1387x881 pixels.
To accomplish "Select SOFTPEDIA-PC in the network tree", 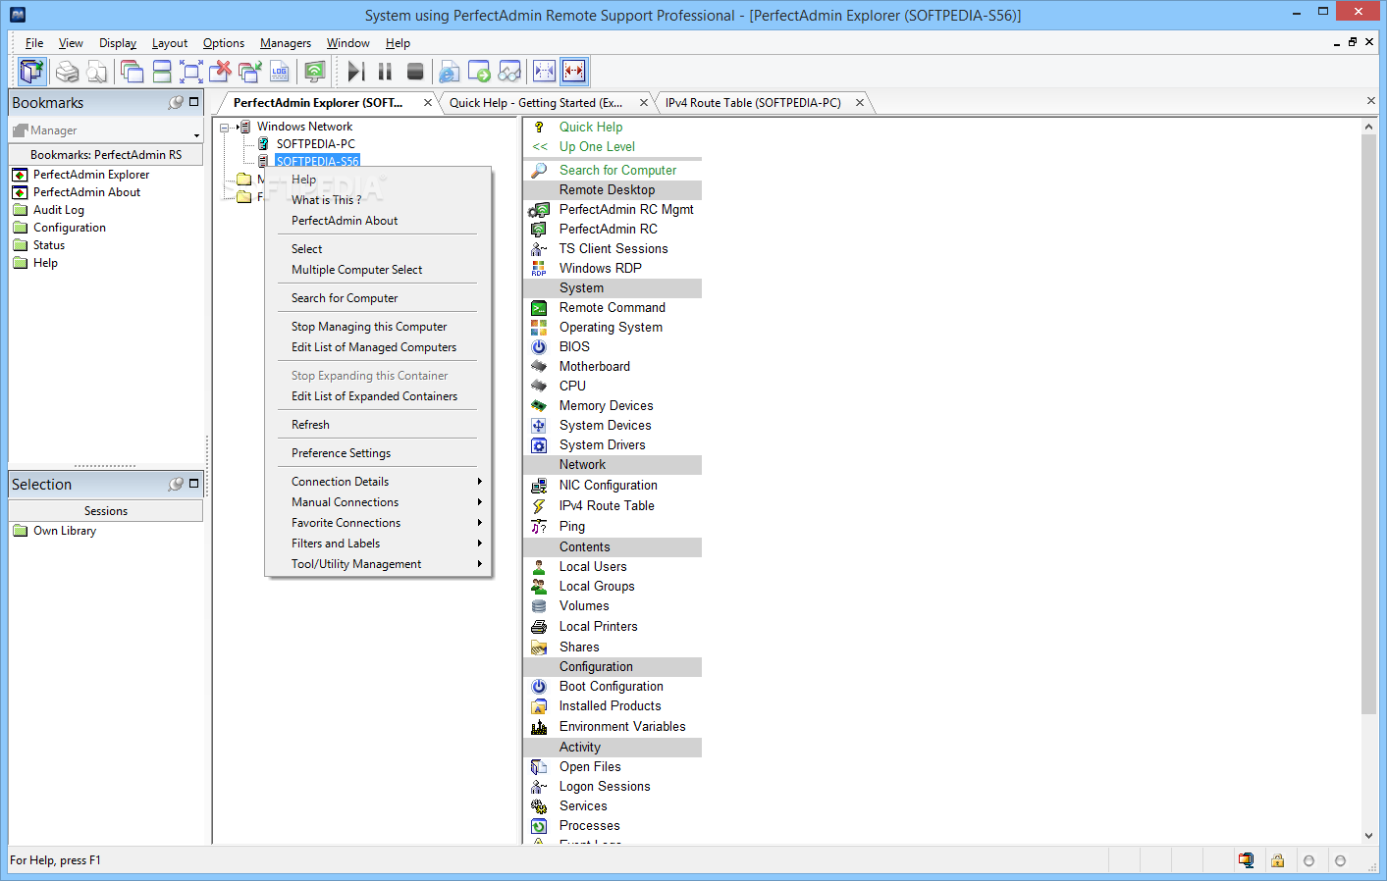I will [315, 144].
